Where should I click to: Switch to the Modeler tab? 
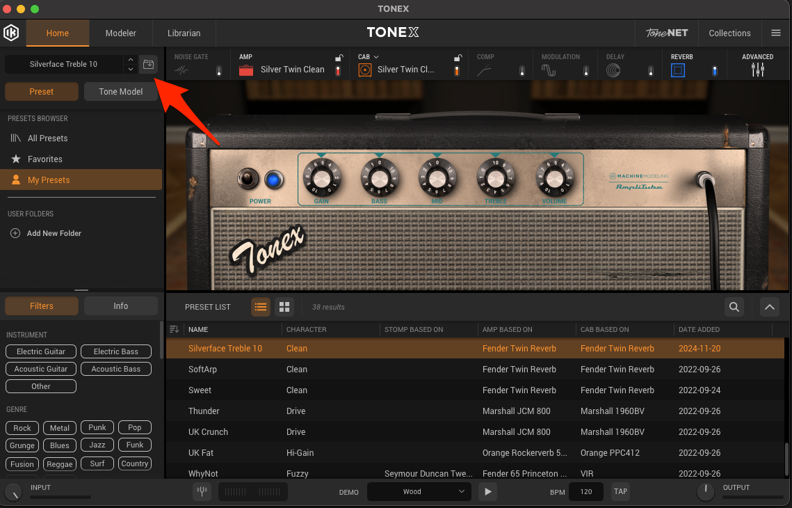[120, 33]
